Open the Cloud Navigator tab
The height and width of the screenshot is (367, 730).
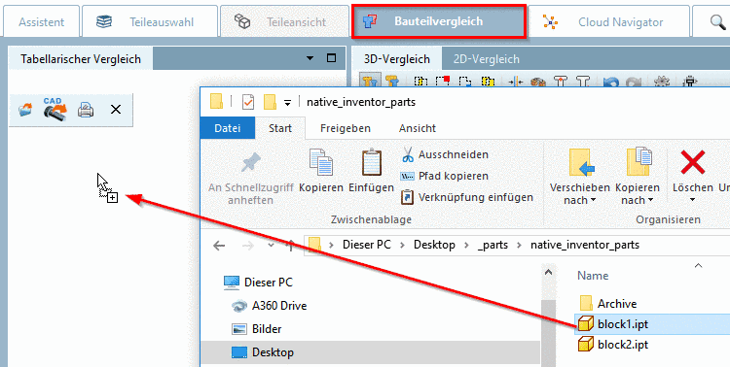(x=609, y=21)
